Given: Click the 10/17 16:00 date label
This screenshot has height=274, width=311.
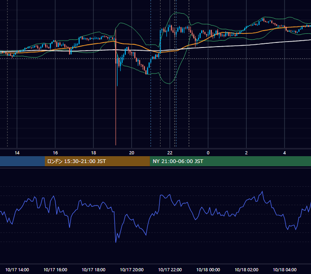Looking at the screenshot, I should pyautogui.click(x=55, y=269).
